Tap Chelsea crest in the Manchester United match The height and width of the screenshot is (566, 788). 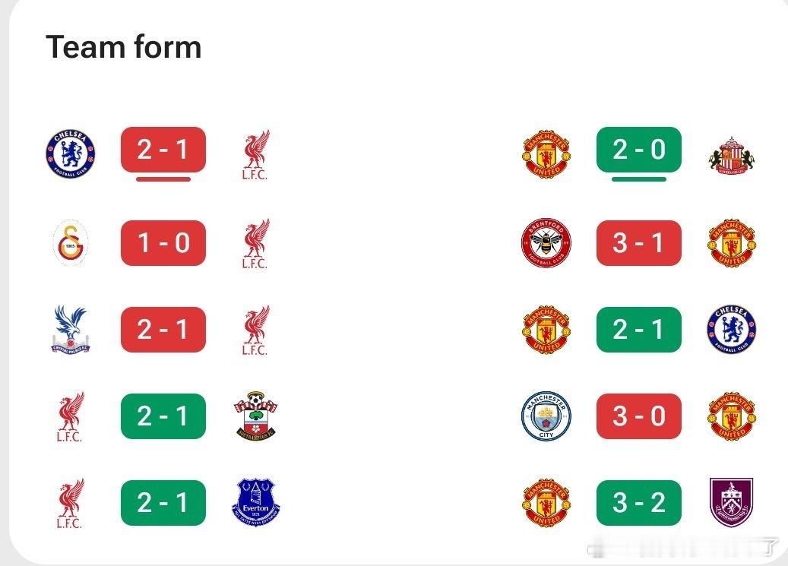click(x=731, y=330)
